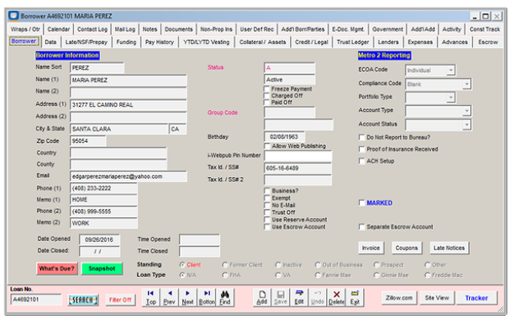The height and width of the screenshot is (323, 514).
Task: Add a new borrower record
Action: click(x=262, y=297)
